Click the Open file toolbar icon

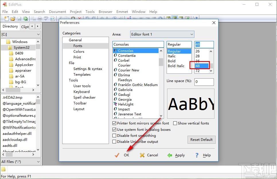click(13, 19)
